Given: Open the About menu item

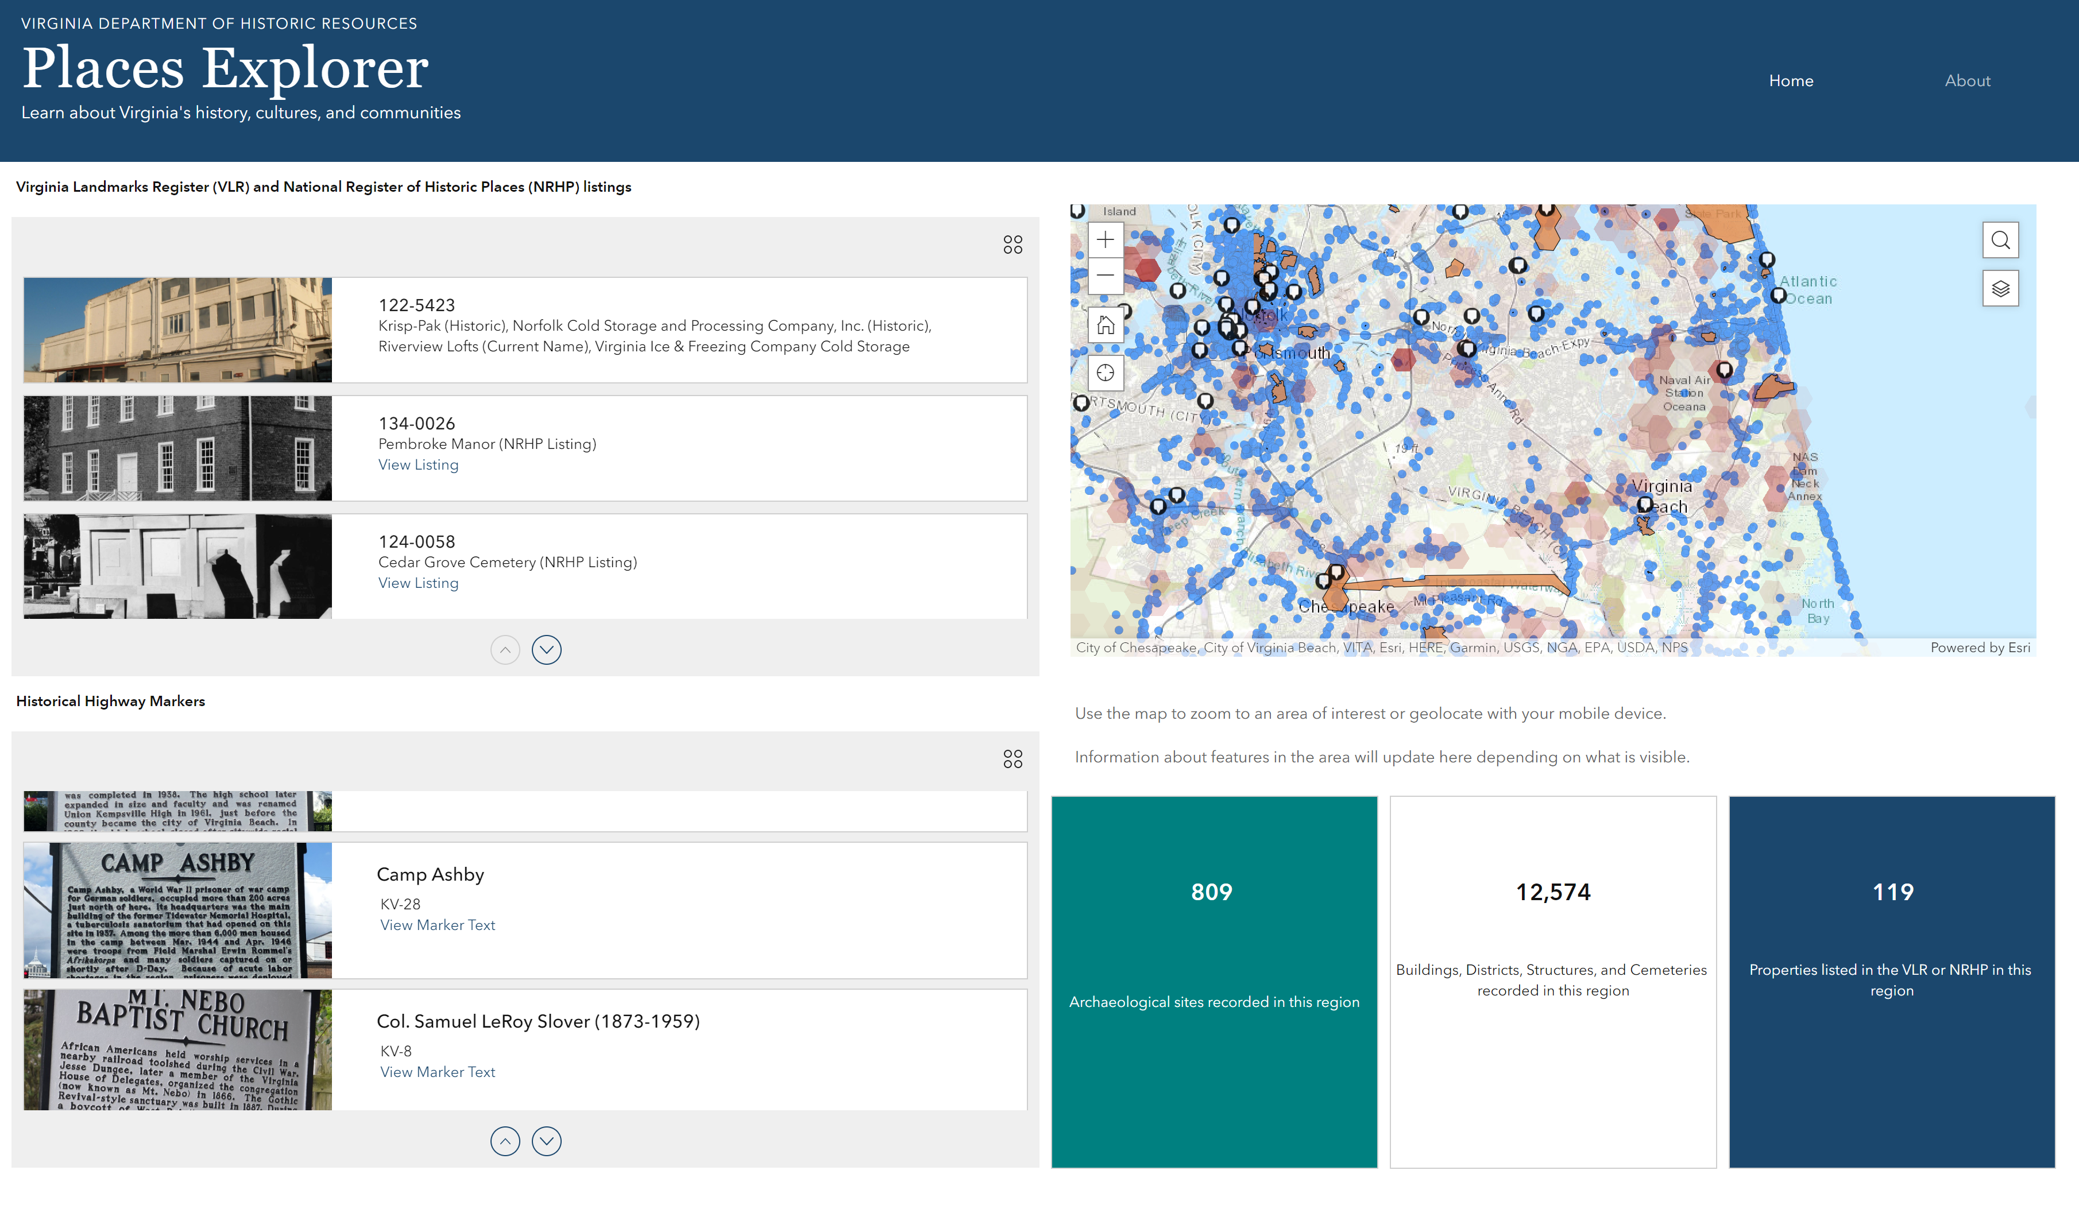Looking at the screenshot, I should 1967,81.
